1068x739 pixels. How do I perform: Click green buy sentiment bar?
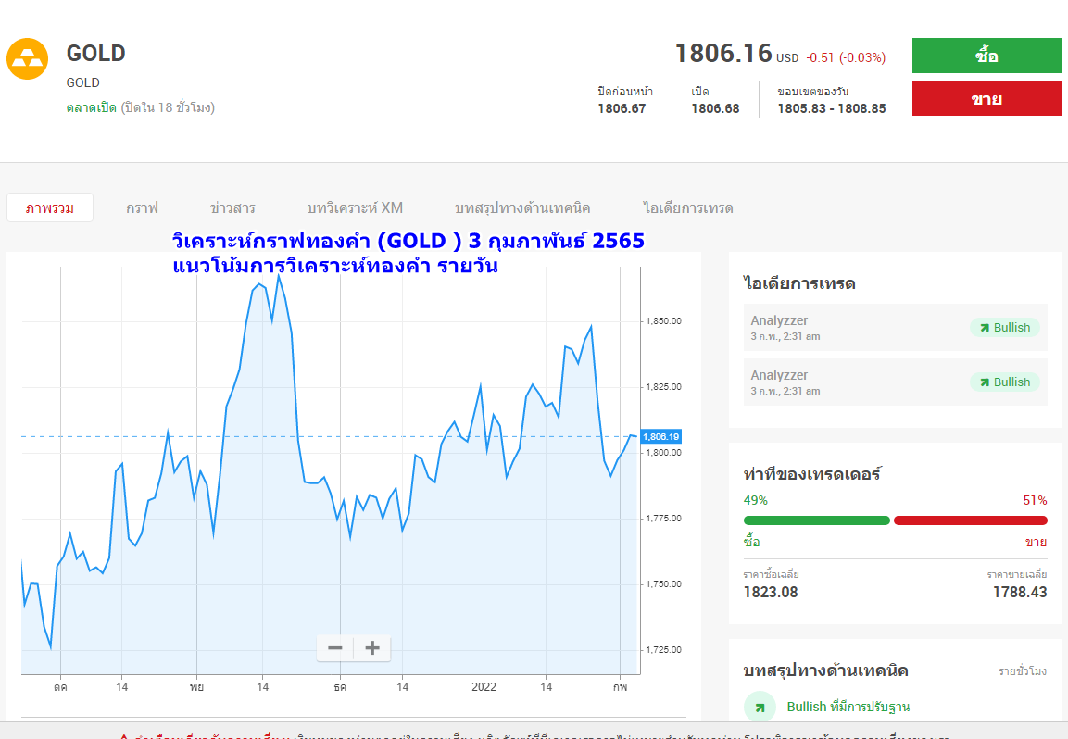(816, 520)
